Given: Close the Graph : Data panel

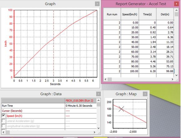Looking at the screenshot, I should tap(98, 94).
